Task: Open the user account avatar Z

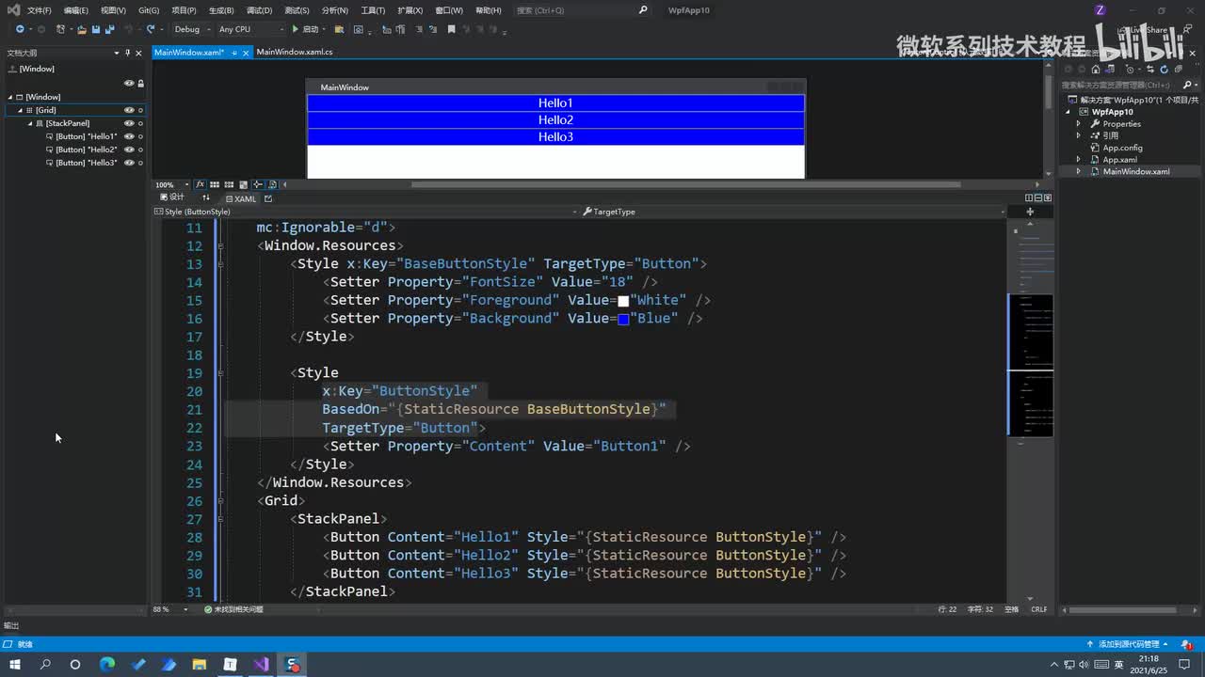Action: pos(1100,10)
